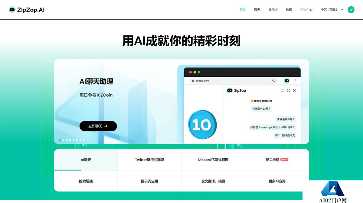This screenshot has width=363, height=203.
Task: Click the ZipZap panel window layout icon
Action: pyautogui.click(x=283, y=90)
